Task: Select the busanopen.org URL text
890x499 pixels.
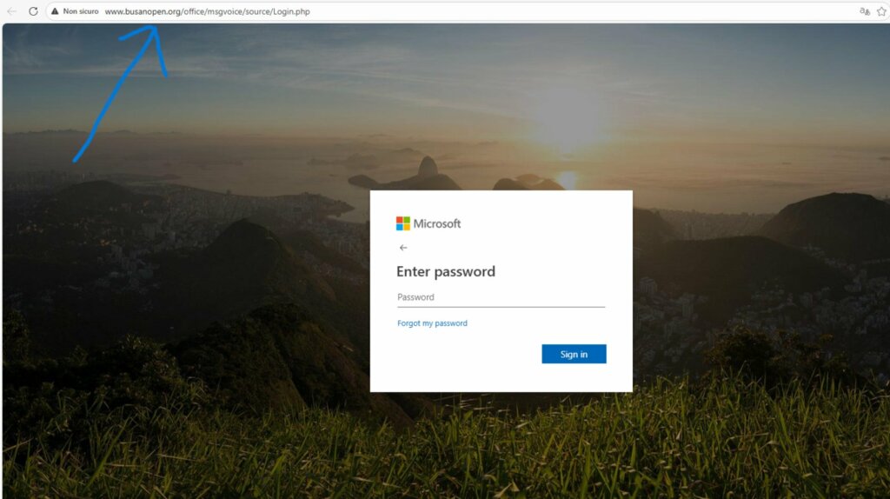Action: point(207,11)
